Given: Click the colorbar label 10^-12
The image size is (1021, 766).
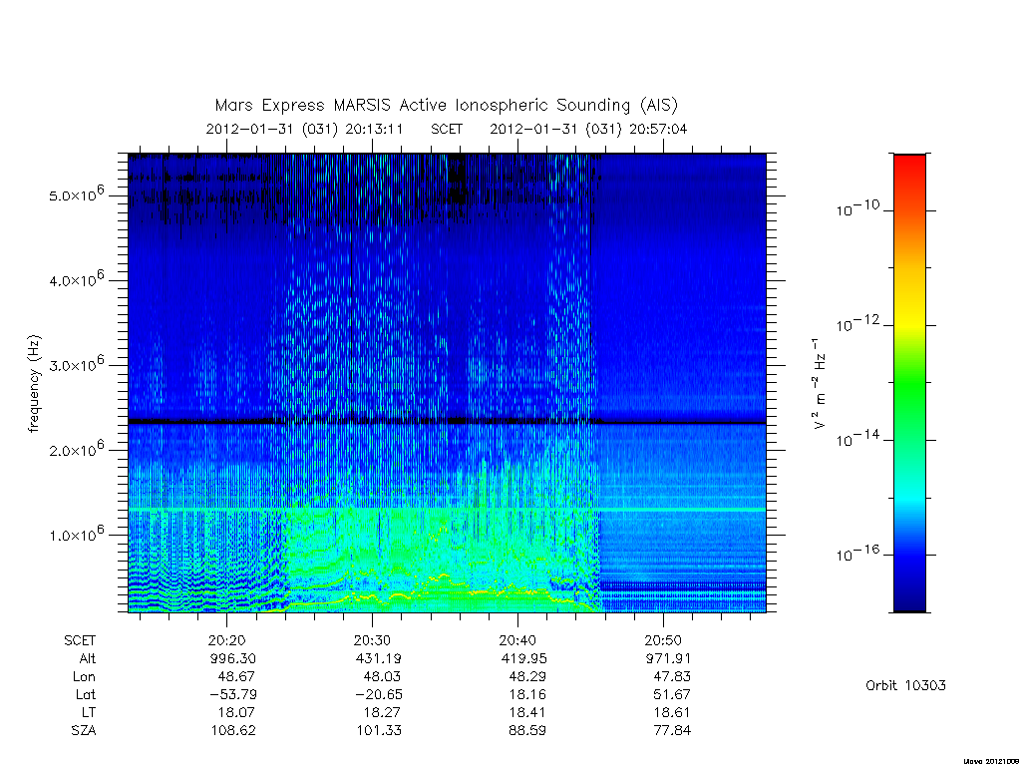Looking at the screenshot, I should [x=857, y=324].
